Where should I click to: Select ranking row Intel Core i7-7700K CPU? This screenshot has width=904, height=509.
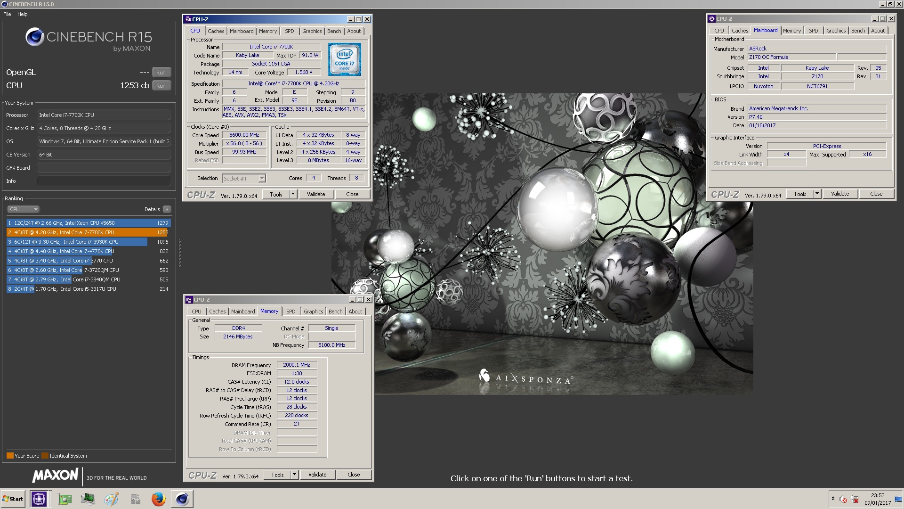click(89, 232)
